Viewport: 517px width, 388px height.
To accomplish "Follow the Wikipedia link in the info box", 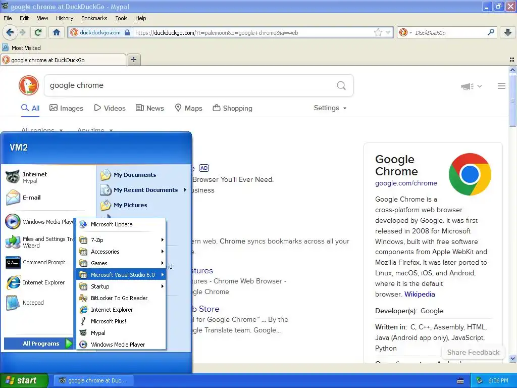I will (420, 294).
